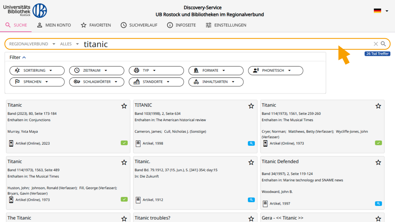Click green availability icon on Murray's Titanic article
Viewport: 395px width, 222px height.
124,143
